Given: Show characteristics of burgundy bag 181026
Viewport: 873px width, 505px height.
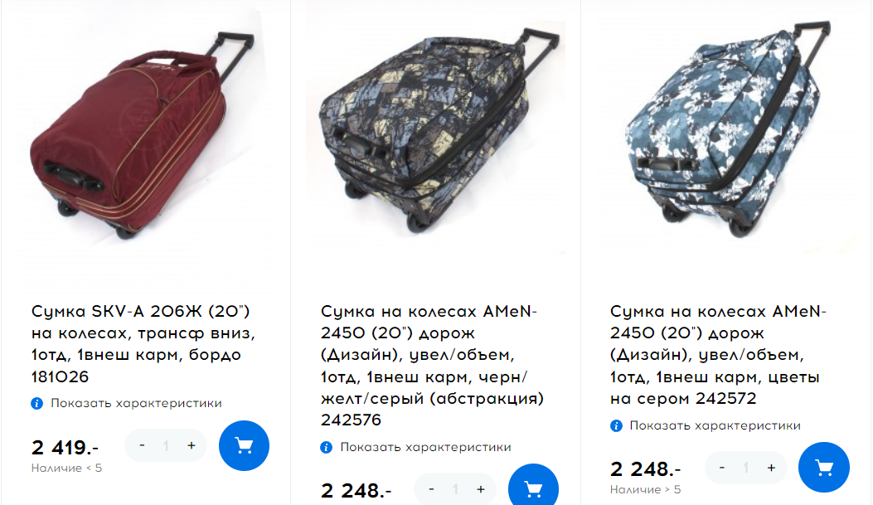Looking at the screenshot, I should (137, 403).
